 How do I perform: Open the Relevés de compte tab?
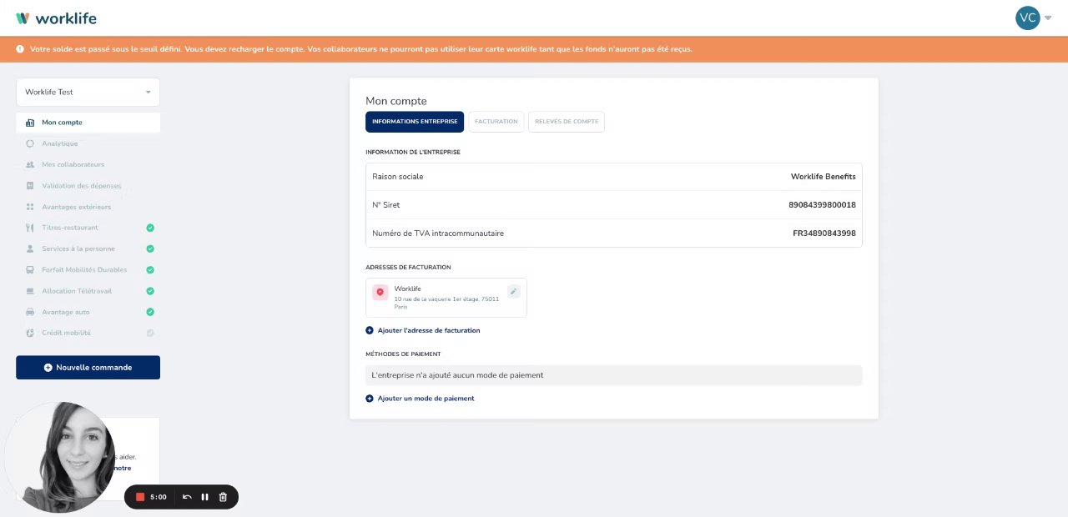pyautogui.click(x=566, y=122)
